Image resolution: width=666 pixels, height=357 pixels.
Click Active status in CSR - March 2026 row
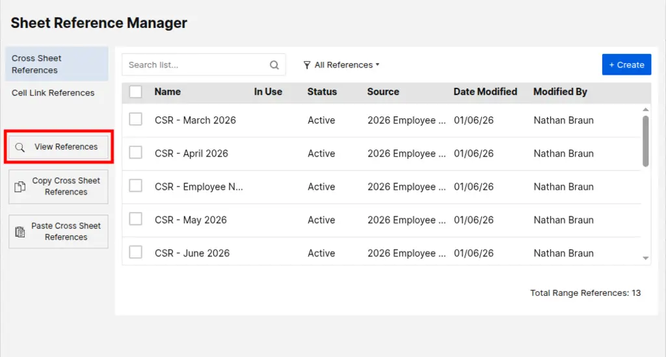(x=321, y=120)
